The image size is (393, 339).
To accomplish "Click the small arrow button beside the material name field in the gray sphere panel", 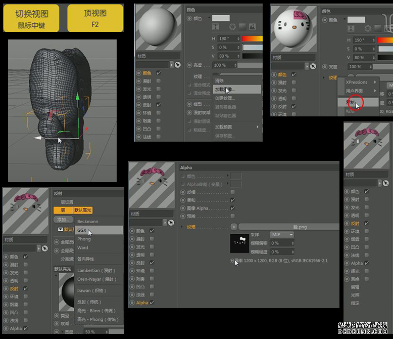I will (x=172, y=65).
